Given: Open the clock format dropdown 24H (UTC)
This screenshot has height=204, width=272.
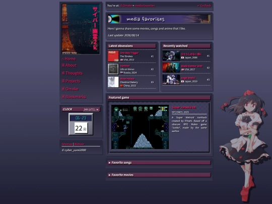Looking at the screenshot, I should 91,109.
